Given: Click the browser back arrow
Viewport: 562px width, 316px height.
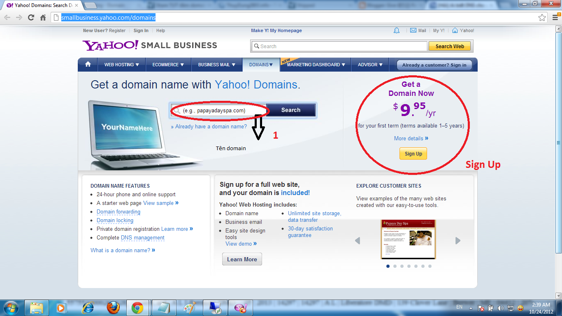Looking at the screenshot, I should coord(7,18).
